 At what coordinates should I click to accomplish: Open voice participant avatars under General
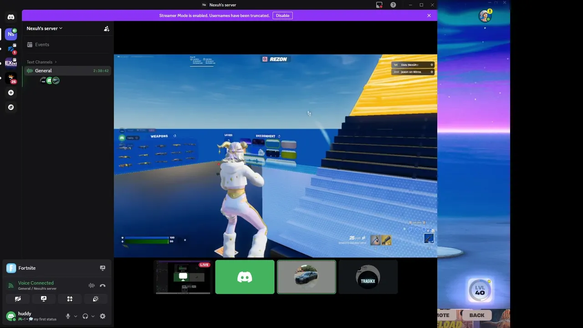(50, 81)
